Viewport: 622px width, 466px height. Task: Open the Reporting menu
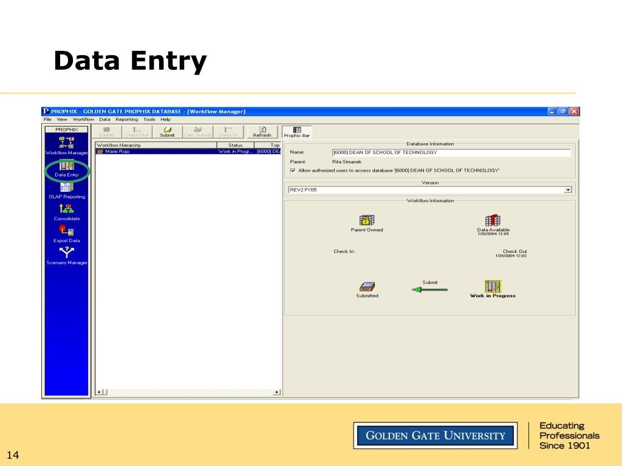coord(127,120)
